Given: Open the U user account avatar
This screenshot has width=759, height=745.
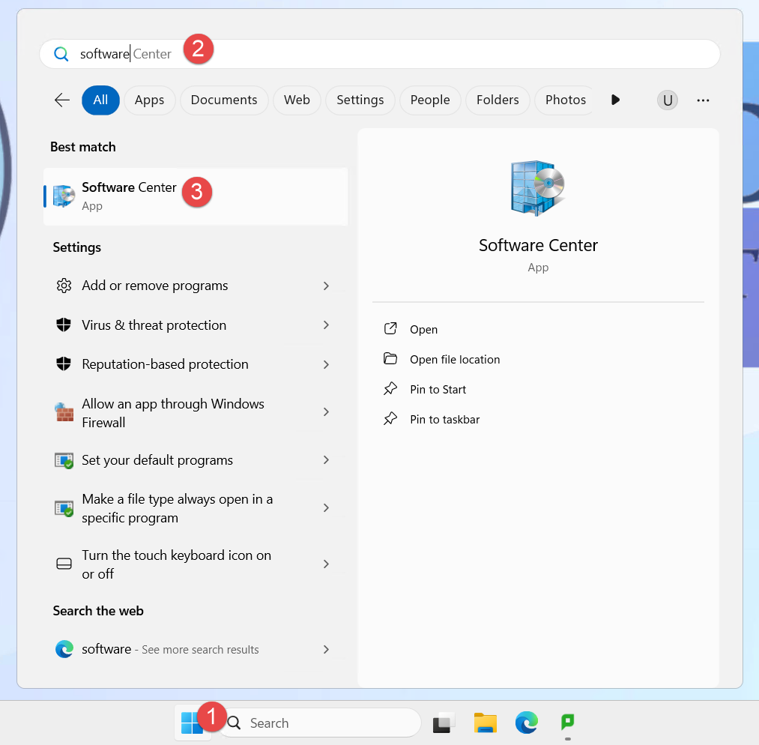Looking at the screenshot, I should (x=668, y=100).
